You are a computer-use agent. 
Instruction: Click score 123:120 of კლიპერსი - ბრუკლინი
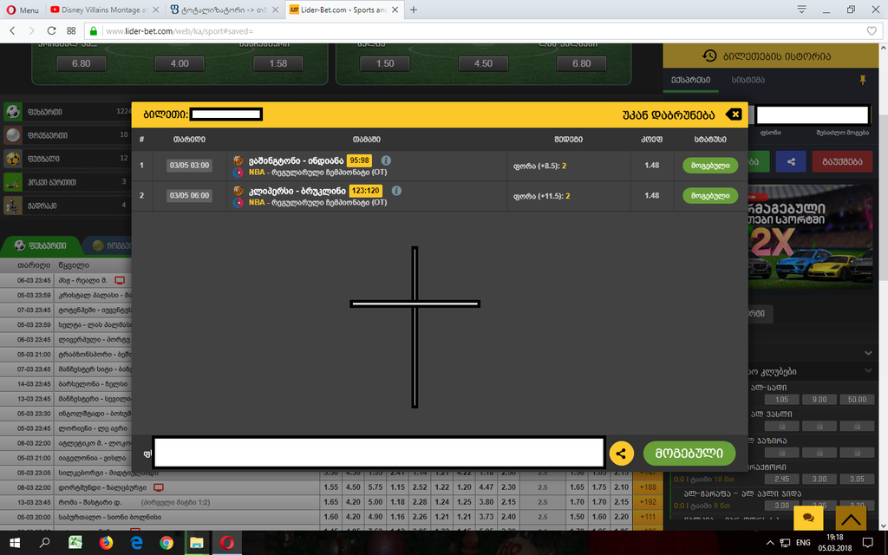point(365,190)
